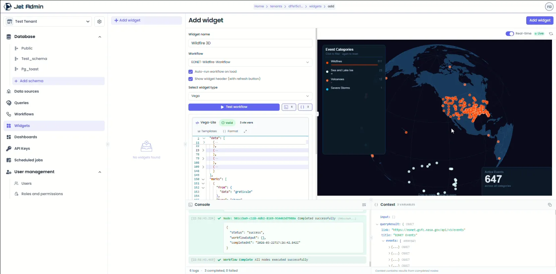Click the form panel vertical scrollbar

(316, 91)
